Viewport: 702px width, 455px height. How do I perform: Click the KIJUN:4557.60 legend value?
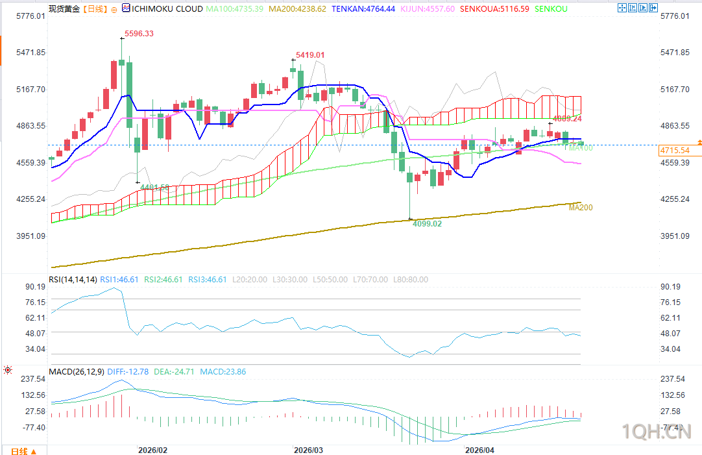click(428, 9)
